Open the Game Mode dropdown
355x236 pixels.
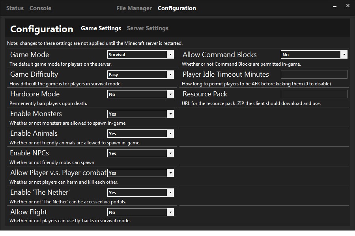pyautogui.click(x=171, y=55)
